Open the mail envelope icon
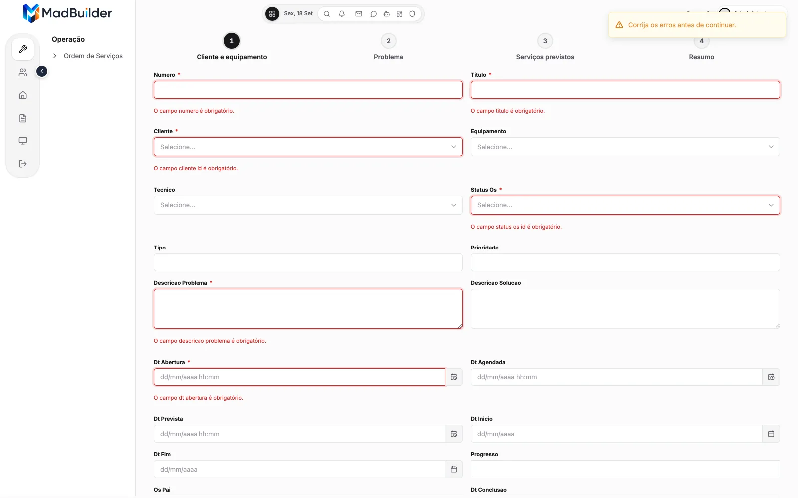 (359, 14)
